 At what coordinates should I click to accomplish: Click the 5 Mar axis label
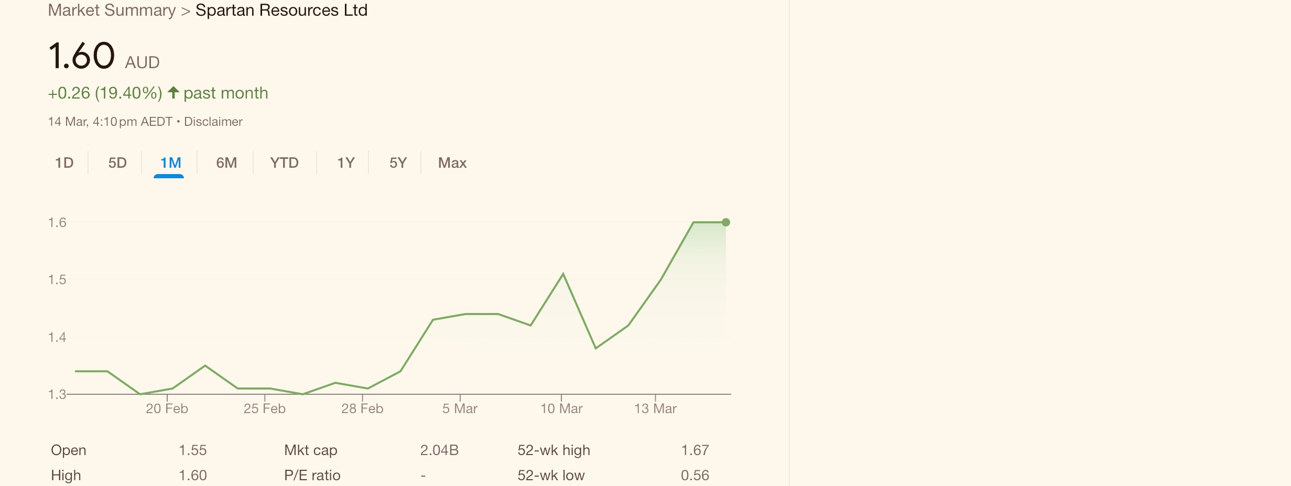pos(460,409)
